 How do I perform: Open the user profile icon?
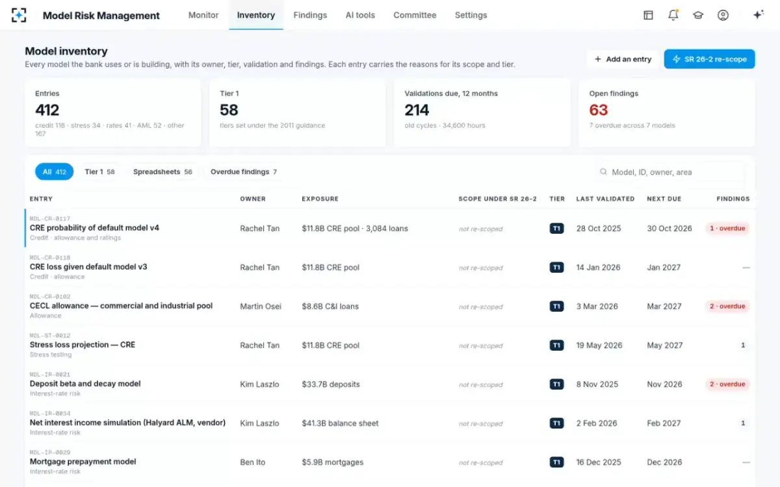[723, 15]
